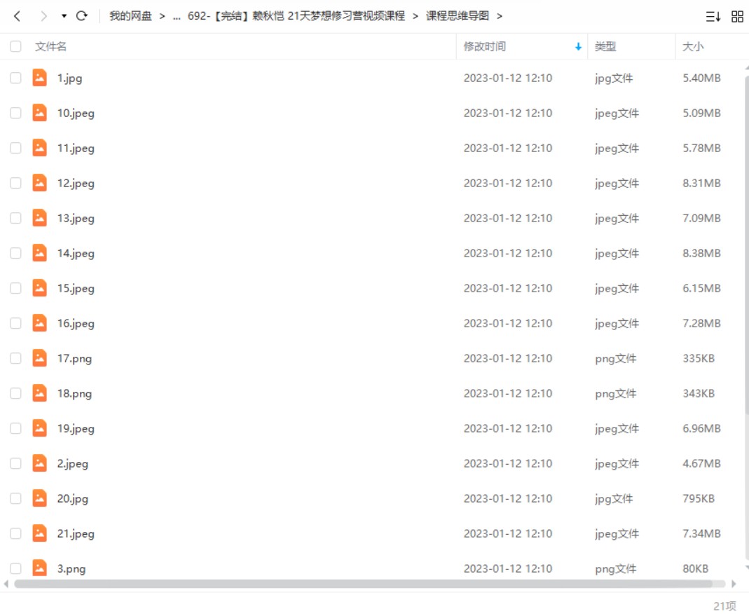The image size is (749, 614).
Task: Click the image icon of 21.jpeg
Action: 40,533
